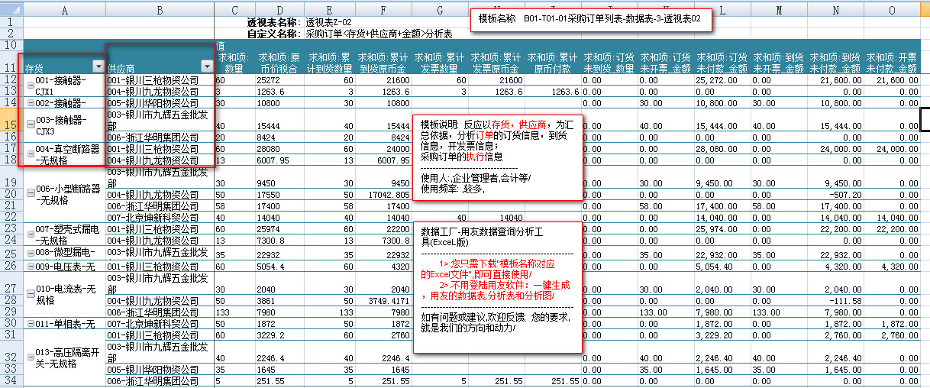Collapse the 013-高压隔离开关 group

click(x=31, y=353)
